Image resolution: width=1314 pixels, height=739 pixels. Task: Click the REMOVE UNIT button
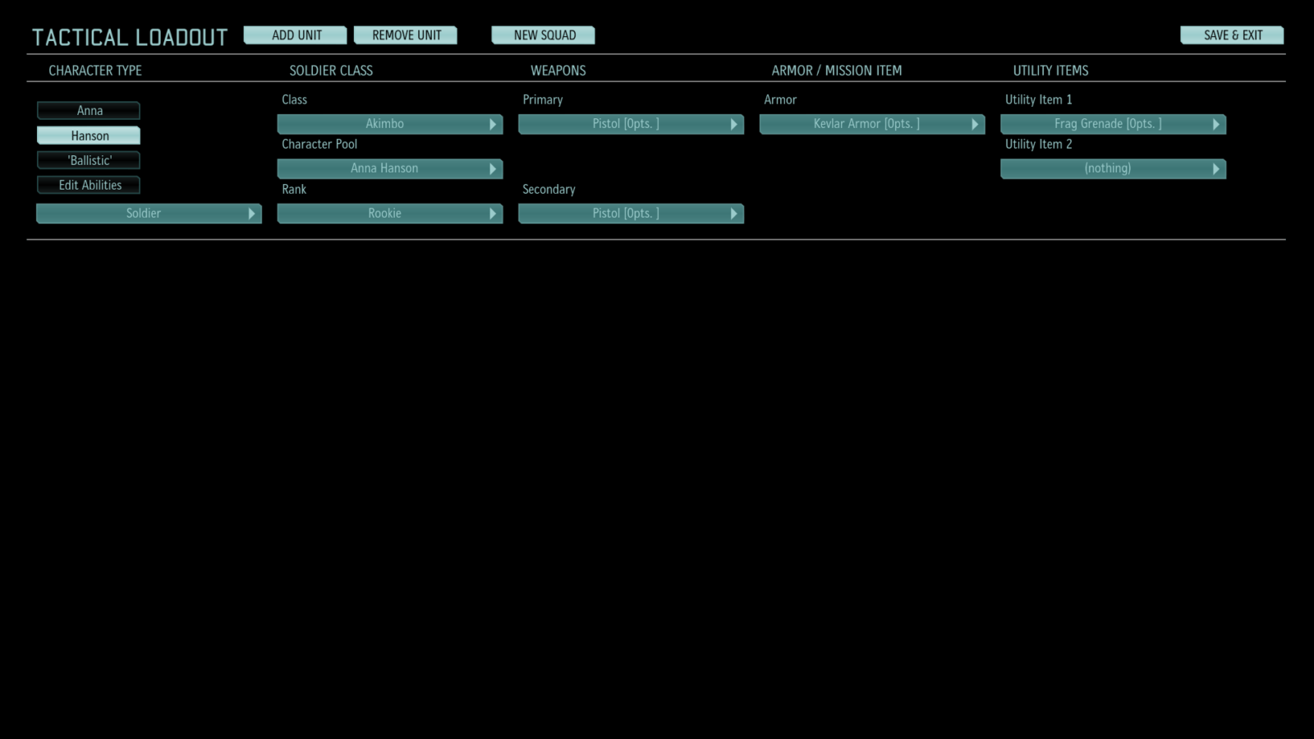[x=406, y=35]
